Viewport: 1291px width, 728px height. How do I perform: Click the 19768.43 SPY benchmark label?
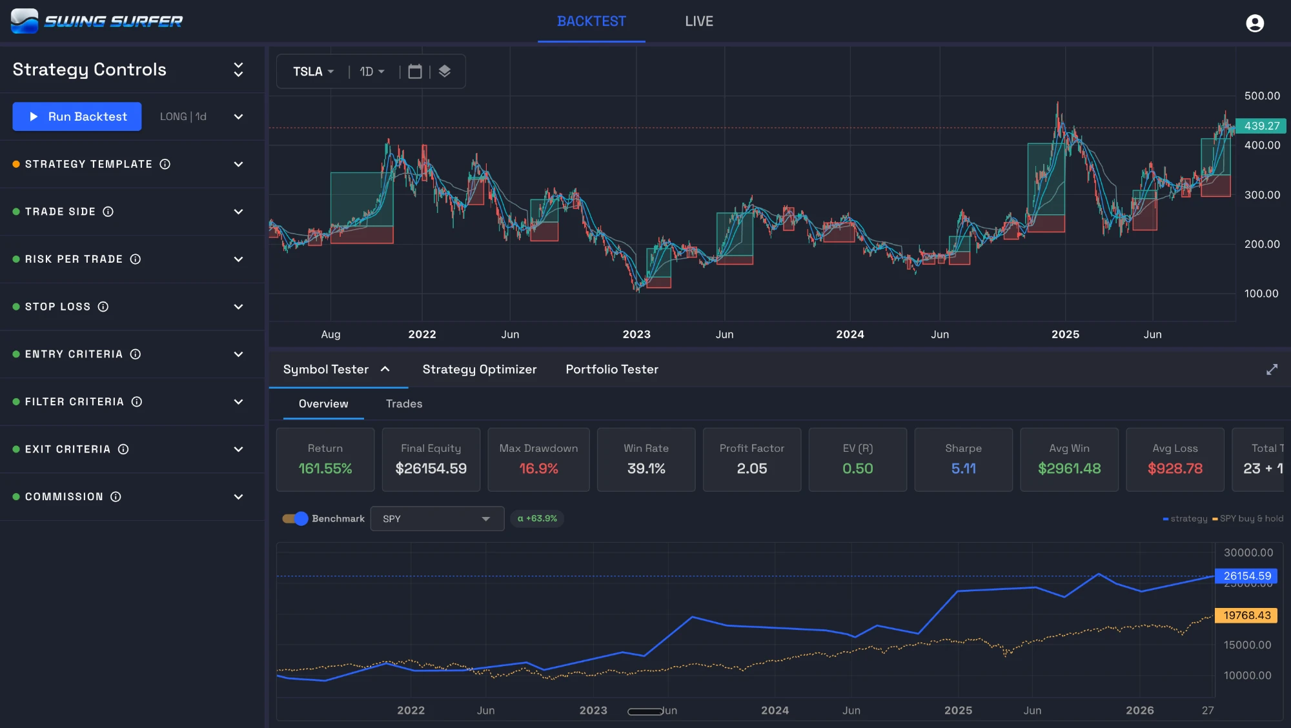coord(1246,615)
